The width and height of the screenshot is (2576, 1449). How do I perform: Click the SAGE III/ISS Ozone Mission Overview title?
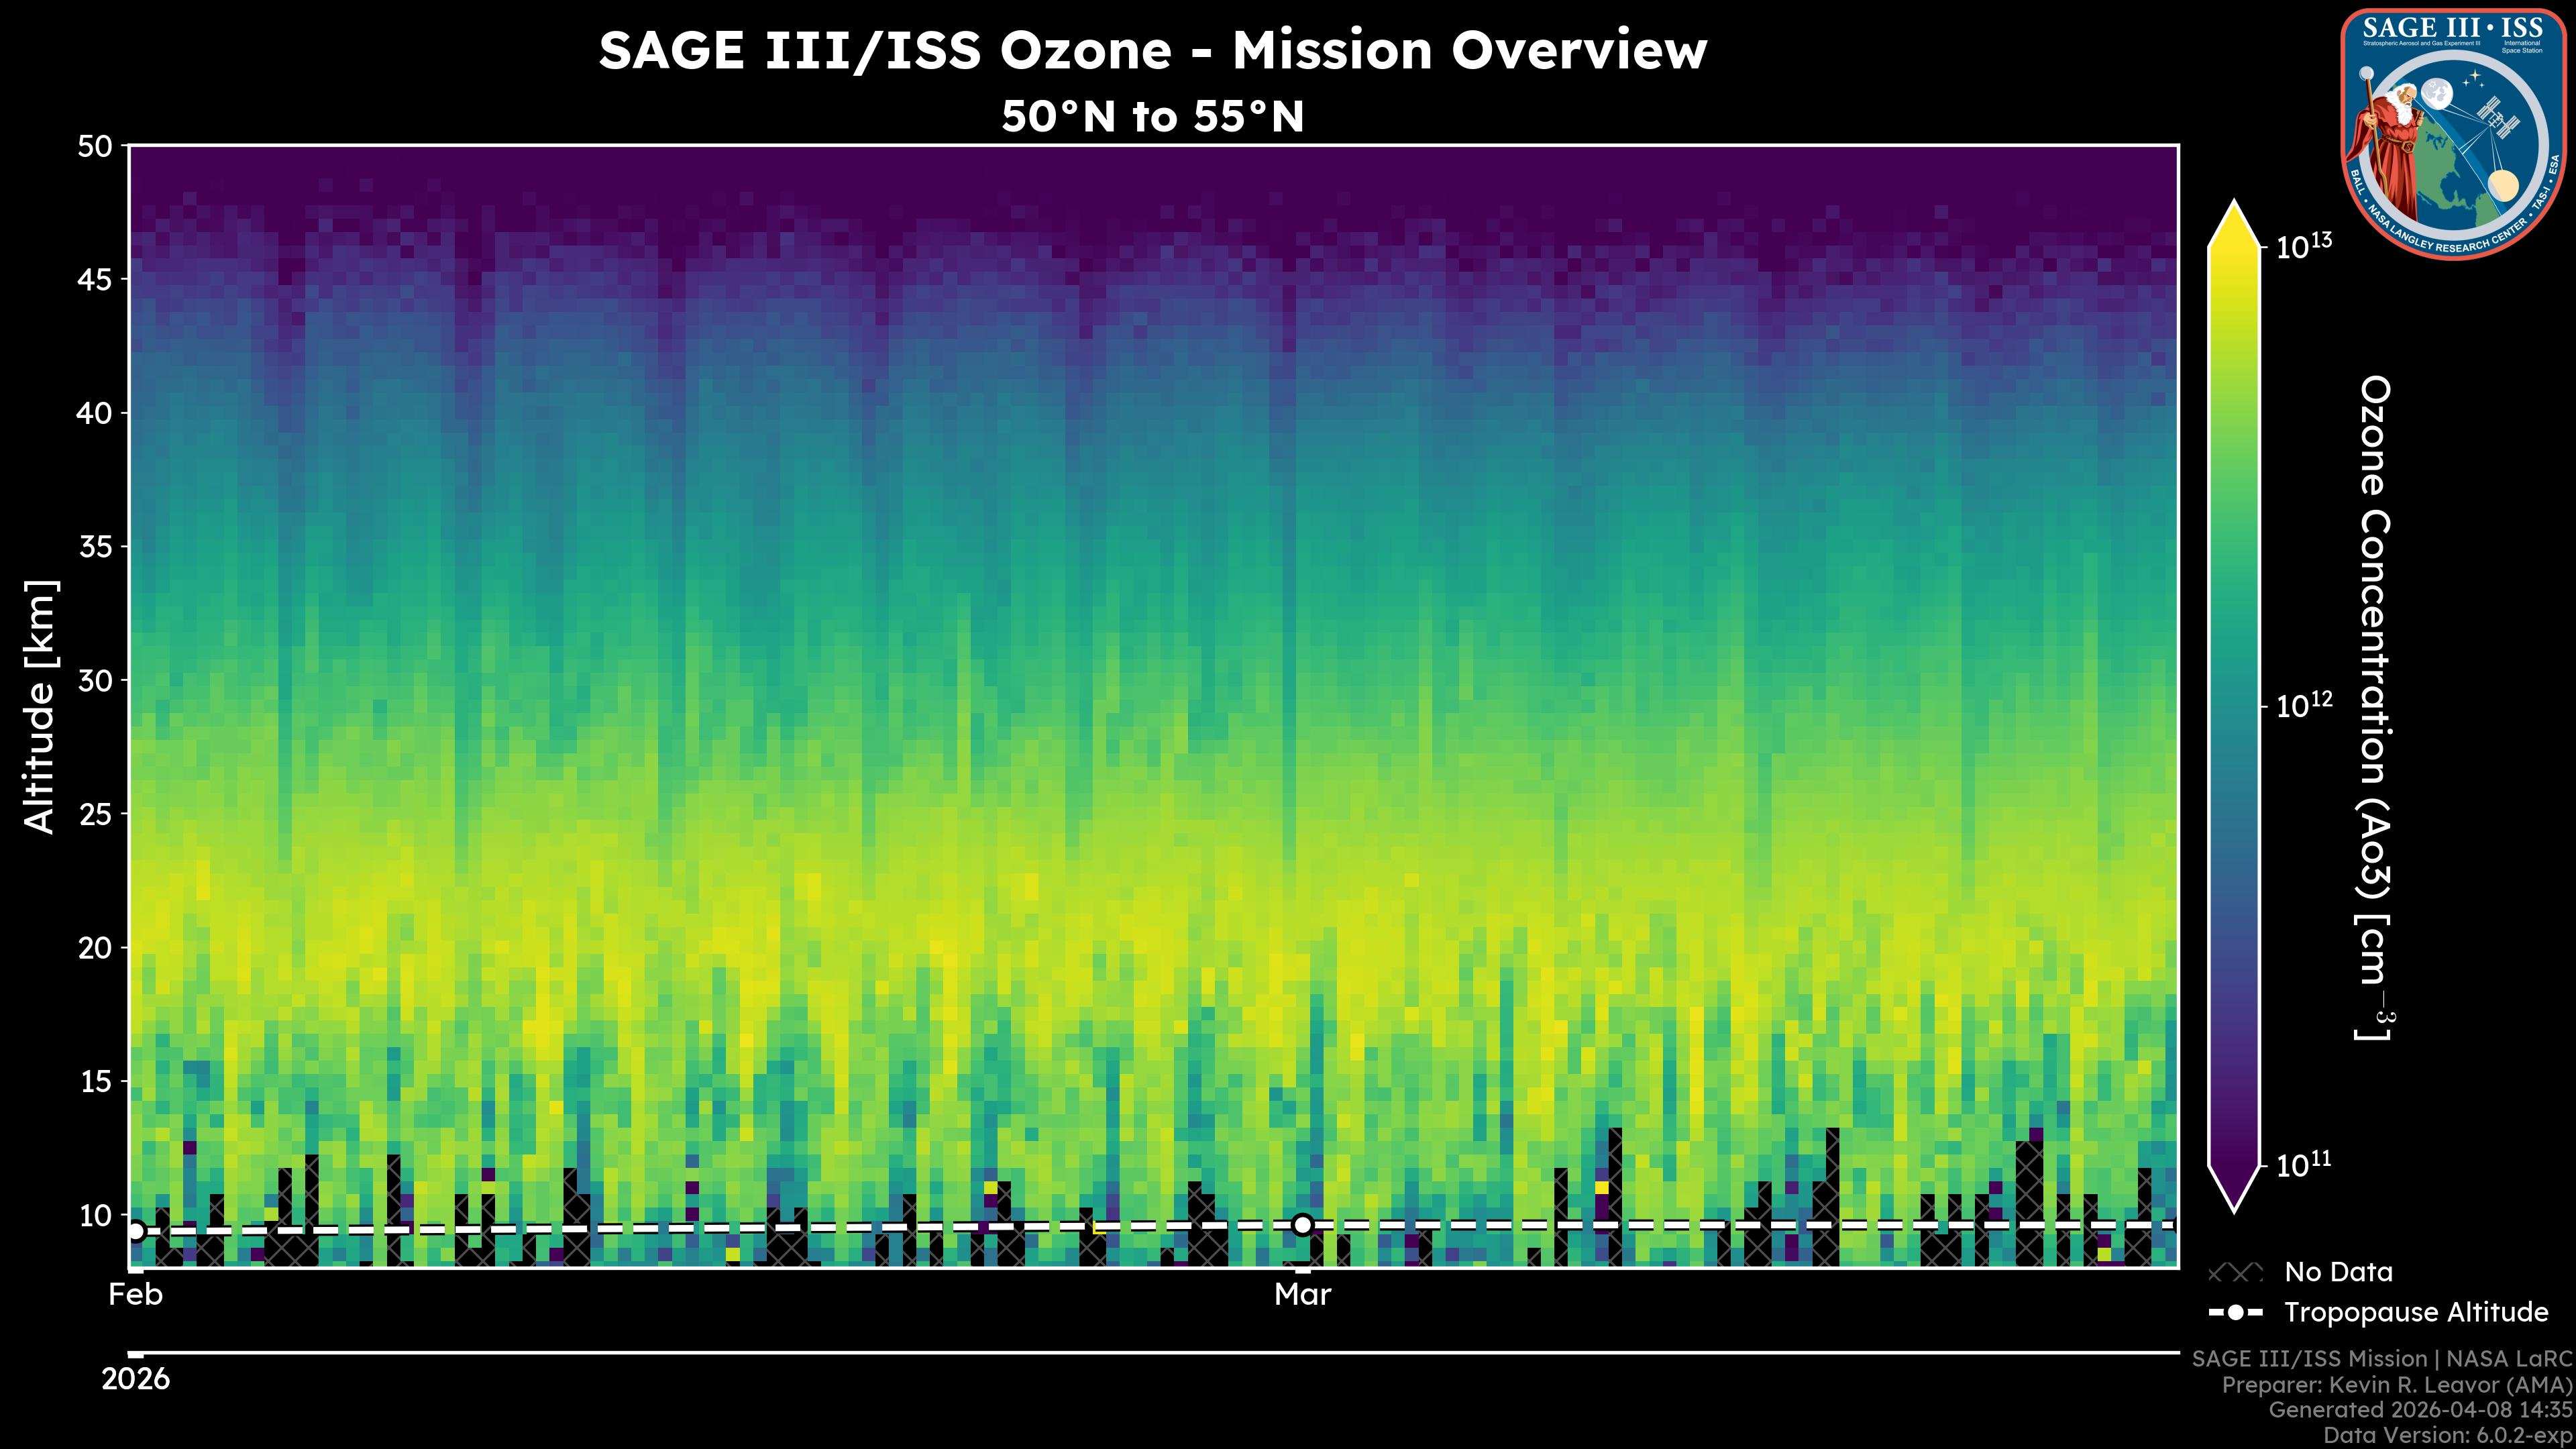1153,50
